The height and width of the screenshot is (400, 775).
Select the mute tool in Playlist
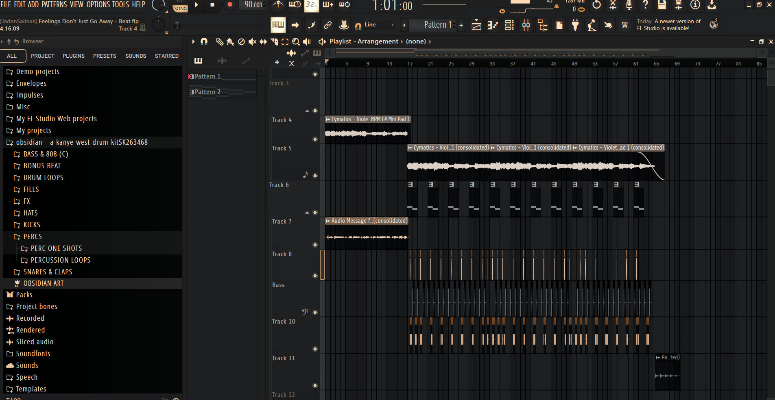pyautogui.click(x=252, y=41)
